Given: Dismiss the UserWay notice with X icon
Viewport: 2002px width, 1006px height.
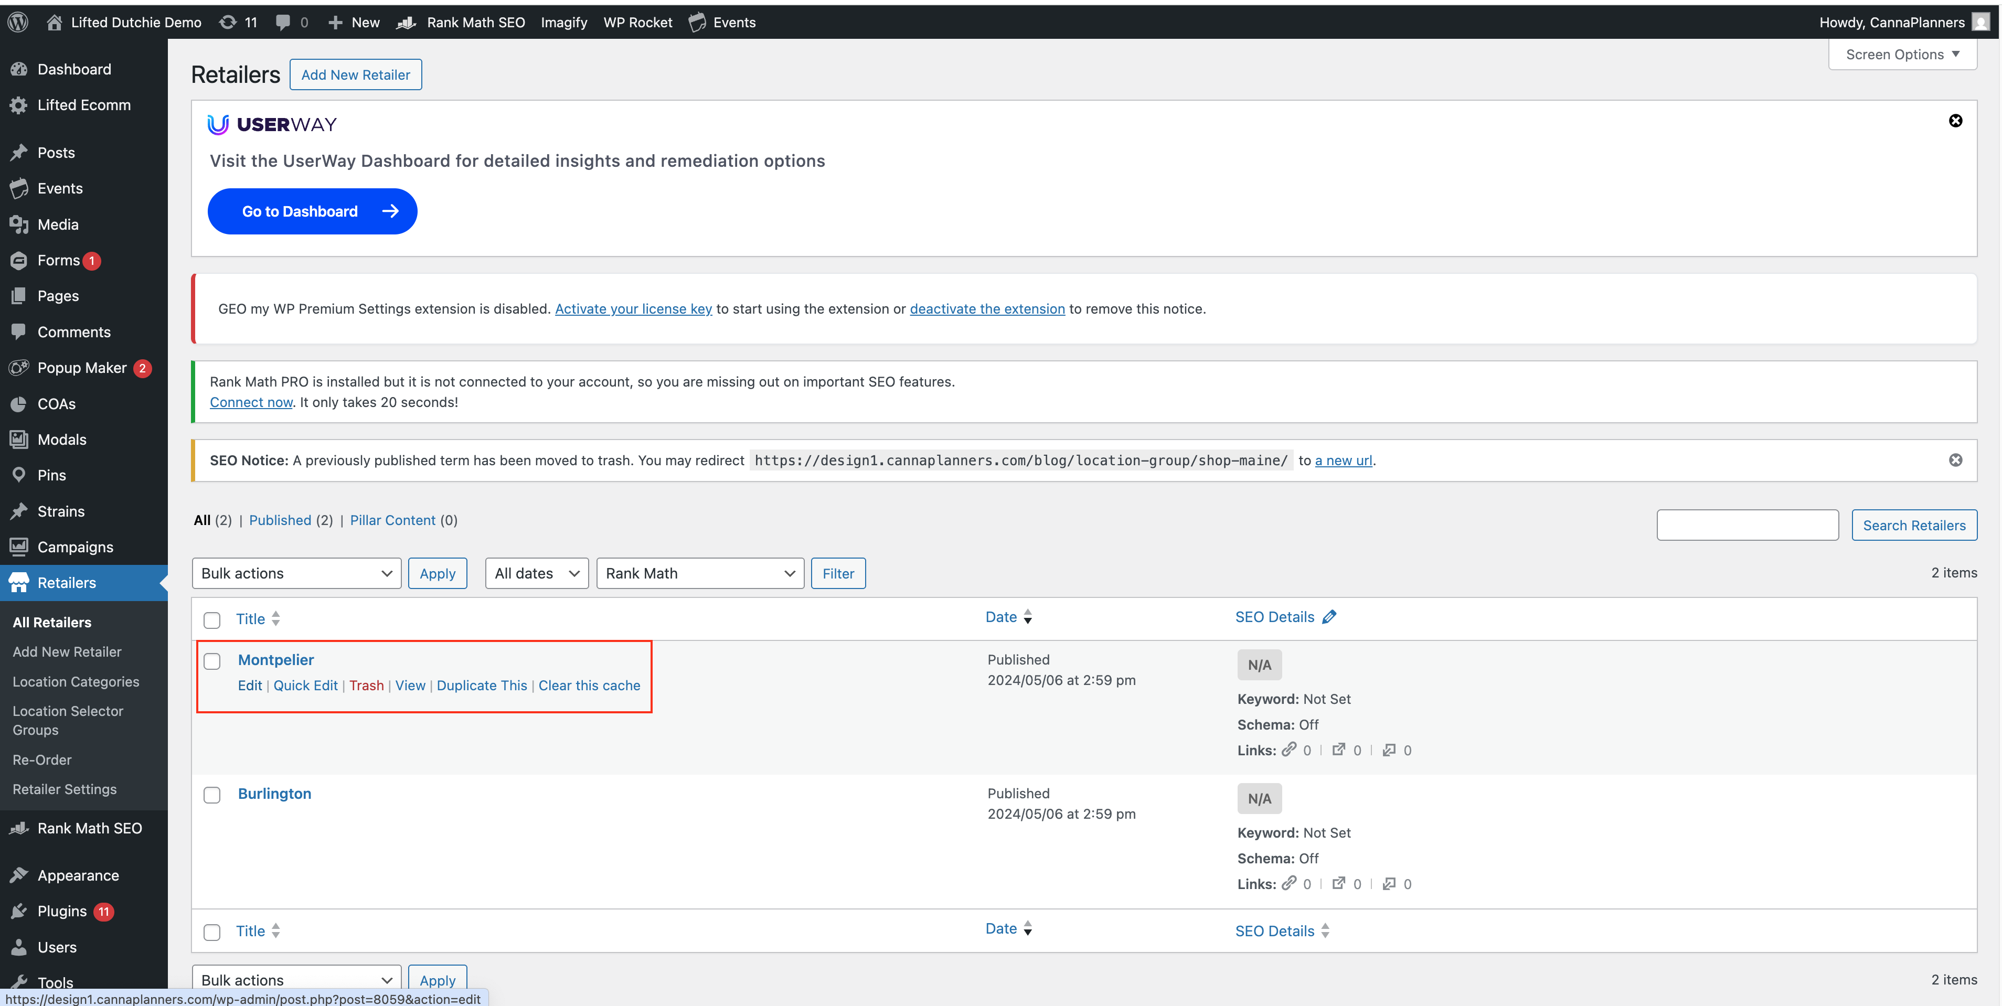Looking at the screenshot, I should [x=1955, y=121].
